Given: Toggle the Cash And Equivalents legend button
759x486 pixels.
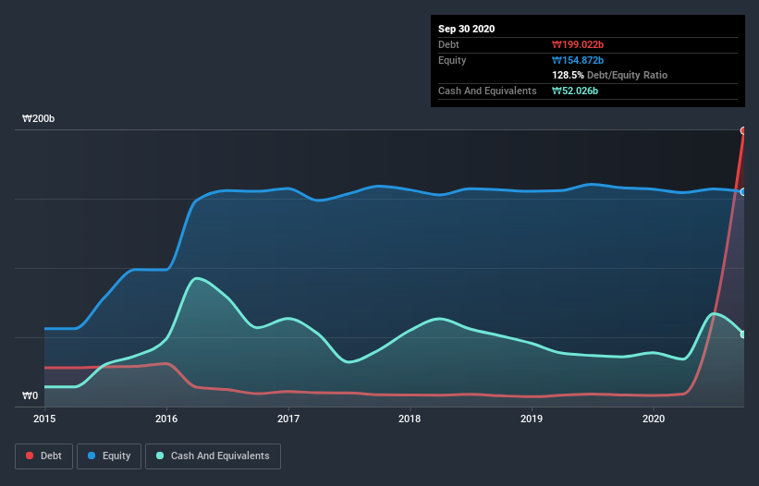Looking at the screenshot, I should coord(213,456).
